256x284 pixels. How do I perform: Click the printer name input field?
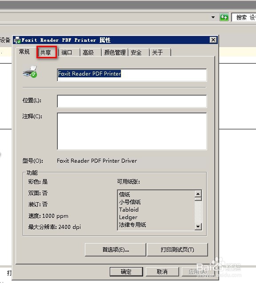(x=132, y=75)
